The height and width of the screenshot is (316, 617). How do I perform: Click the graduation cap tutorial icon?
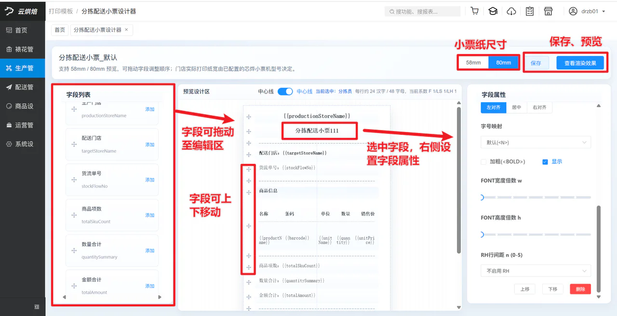coord(493,11)
